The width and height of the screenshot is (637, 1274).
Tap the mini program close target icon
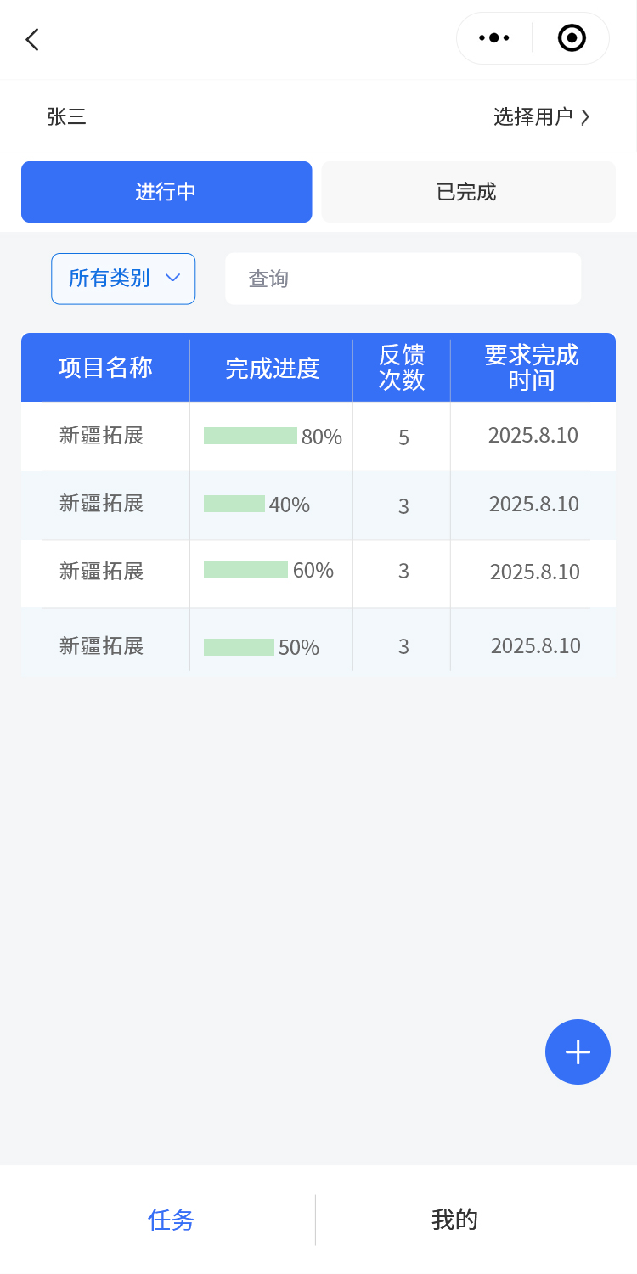pos(572,38)
